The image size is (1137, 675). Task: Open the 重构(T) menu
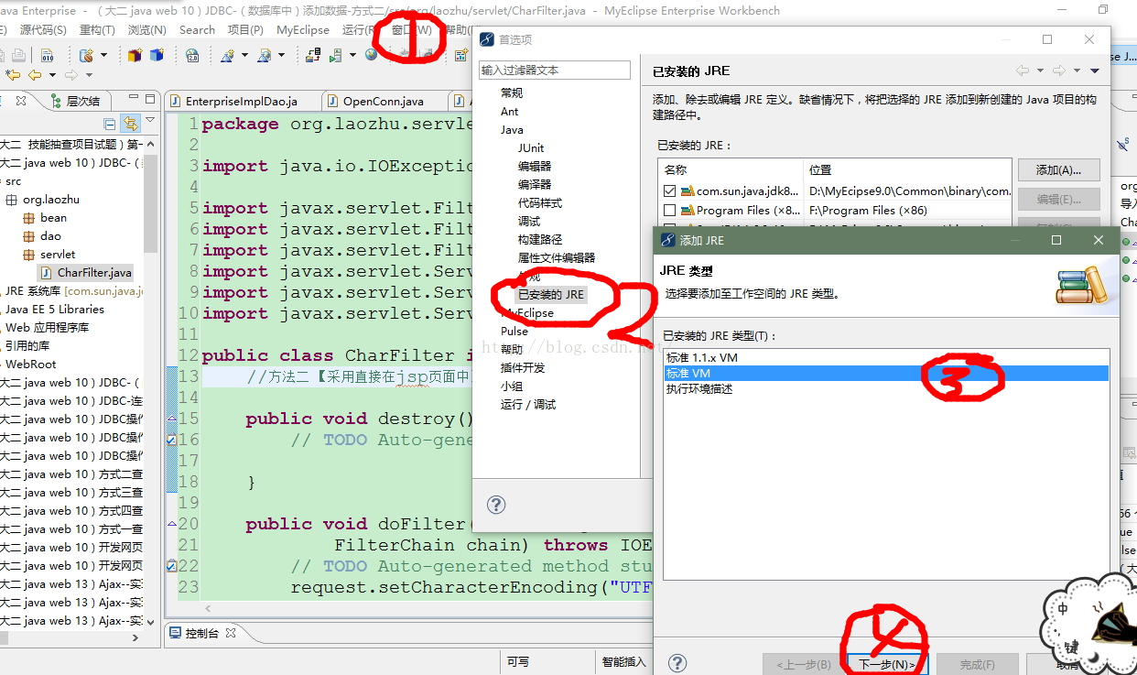97,29
